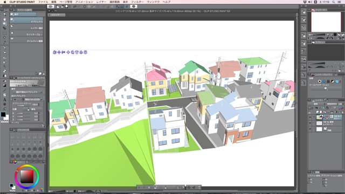
Task: Open the ページ管理 menu
Action: 66,2
